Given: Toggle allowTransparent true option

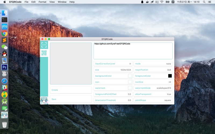Looking at the screenshot, I should point(153,94).
